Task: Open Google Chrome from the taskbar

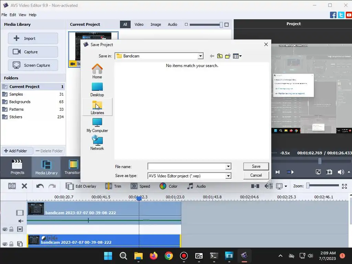Action: 168,256
